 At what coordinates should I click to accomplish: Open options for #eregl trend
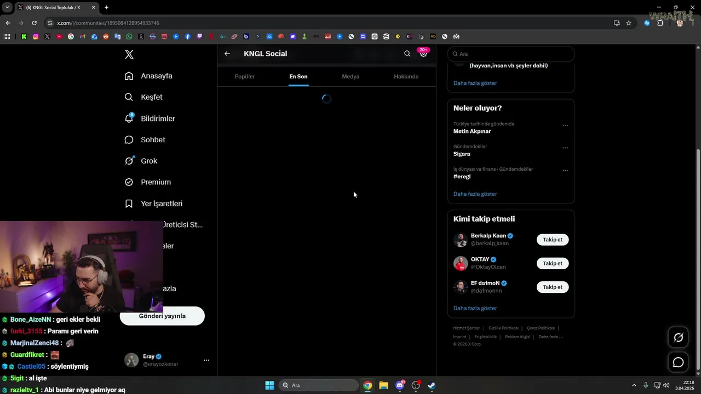[565, 170]
